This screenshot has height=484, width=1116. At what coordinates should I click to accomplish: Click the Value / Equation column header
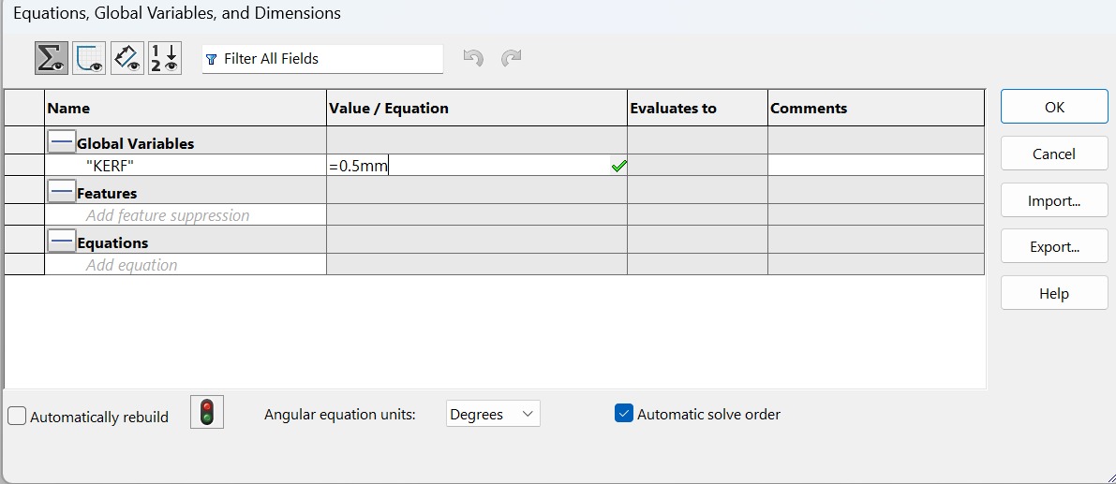(x=477, y=108)
